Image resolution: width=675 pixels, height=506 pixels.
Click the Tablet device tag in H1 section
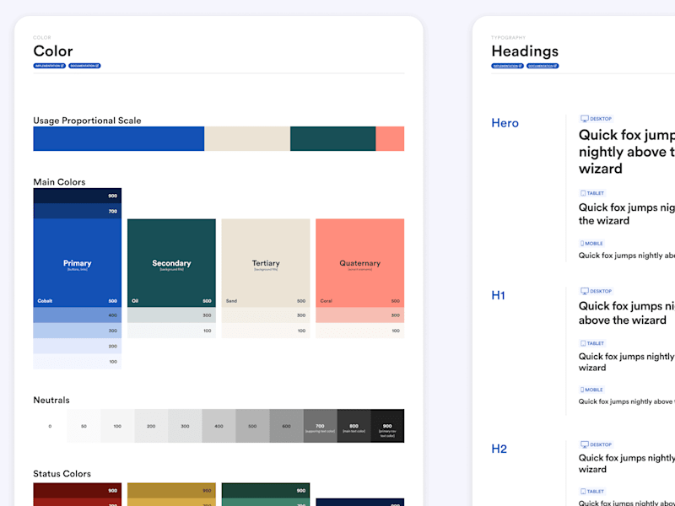pyautogui.click(x=593, y=343)
